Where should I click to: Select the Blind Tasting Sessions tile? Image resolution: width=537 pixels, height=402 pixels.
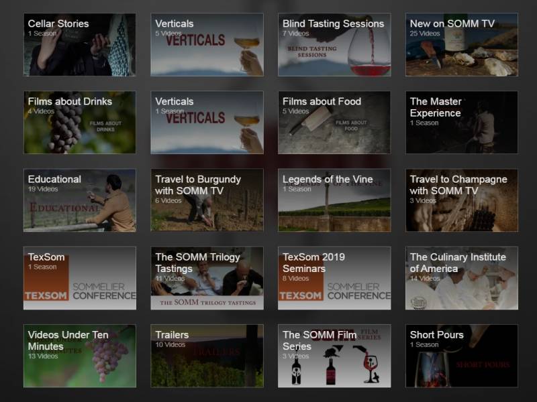pyautogui.click(x=334, y=45)
